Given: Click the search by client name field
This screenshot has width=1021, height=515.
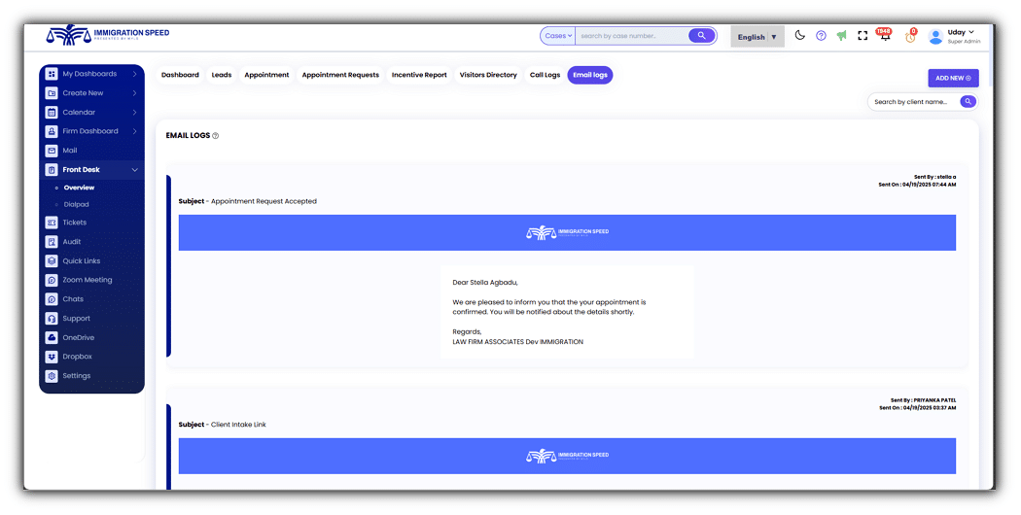Looking at the screenshot, I should (x=910, y=102).
